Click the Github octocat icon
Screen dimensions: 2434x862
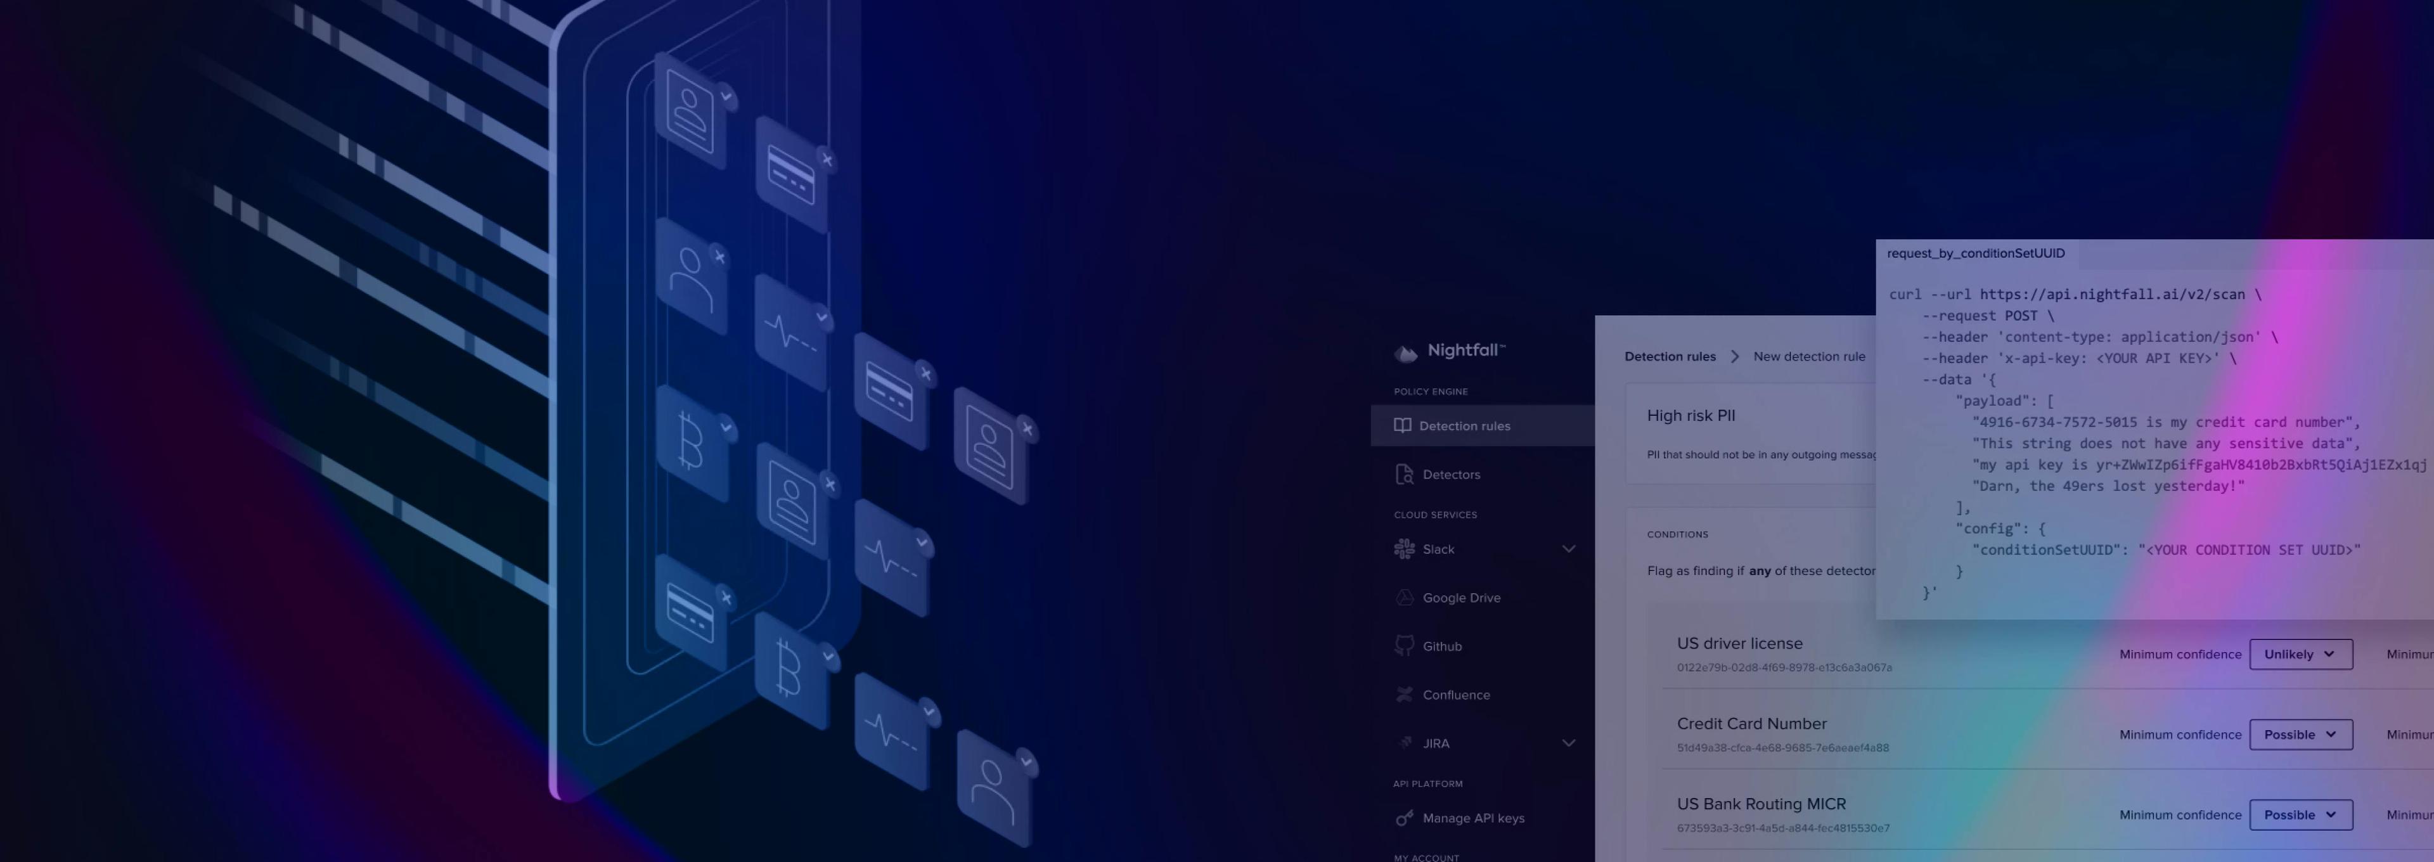click(x=1404, y=646)
